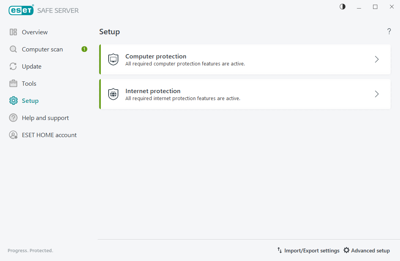Expand Computer protection with its chevron arrow
This screenshot has width=400, height=261.
tap(377, 60)
